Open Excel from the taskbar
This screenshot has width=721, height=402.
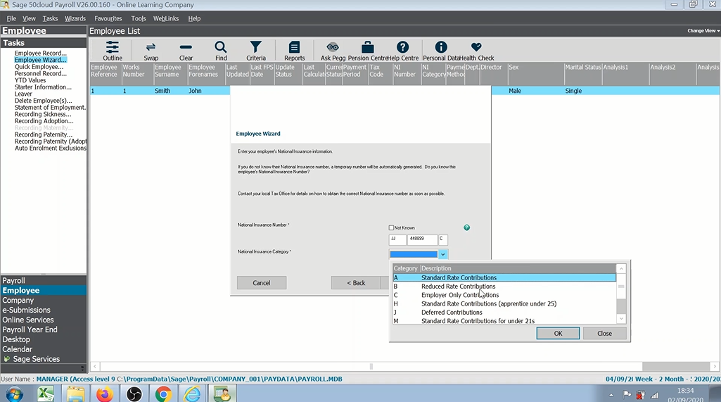tap(46, 394)
